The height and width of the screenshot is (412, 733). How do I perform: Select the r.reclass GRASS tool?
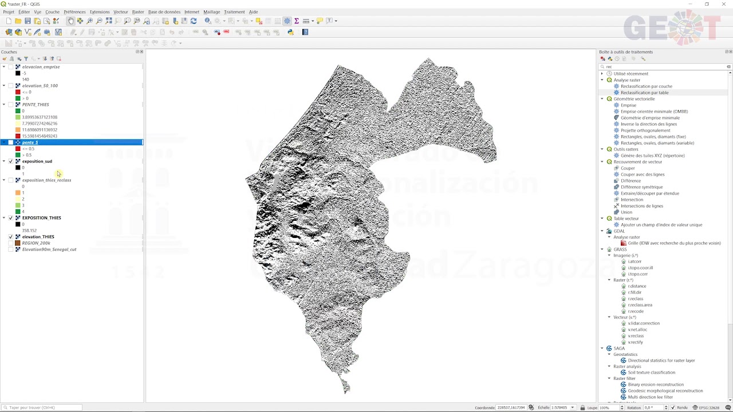(x=635, y=299)
